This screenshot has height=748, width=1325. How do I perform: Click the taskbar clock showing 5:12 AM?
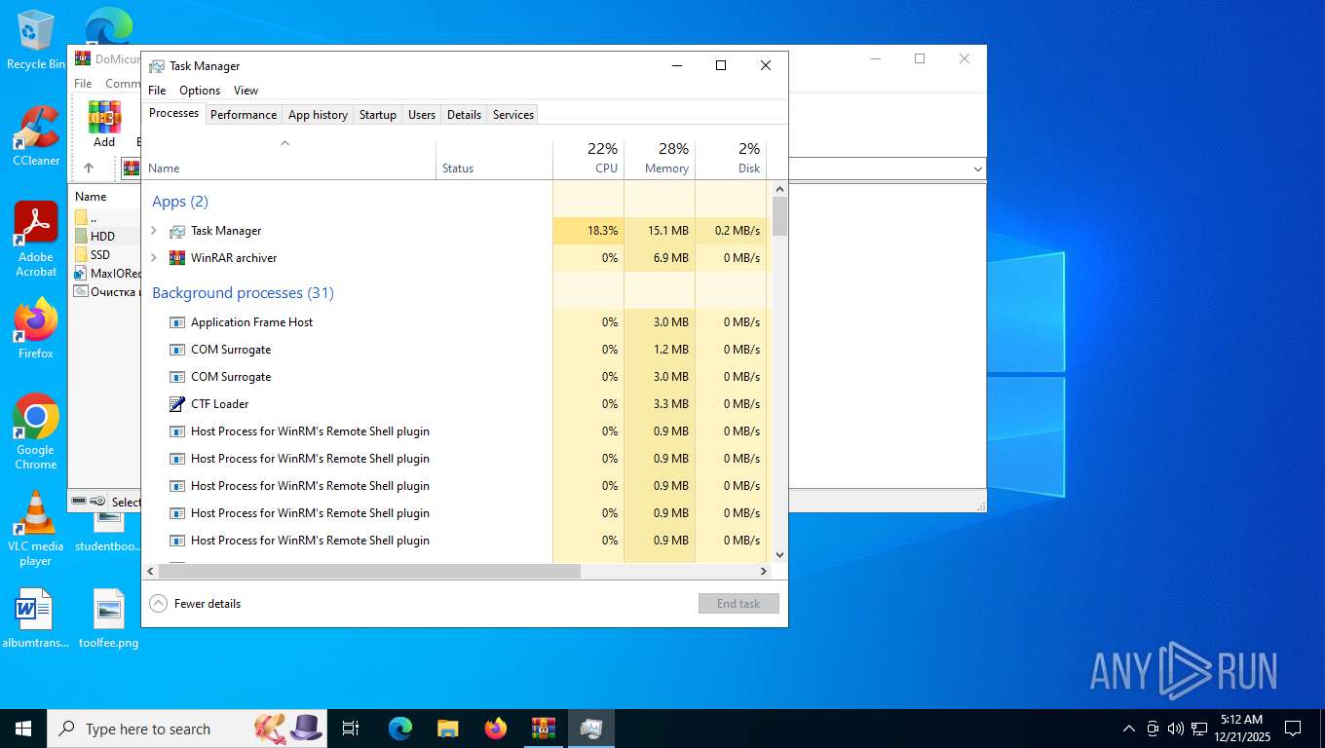[1240, 729]
